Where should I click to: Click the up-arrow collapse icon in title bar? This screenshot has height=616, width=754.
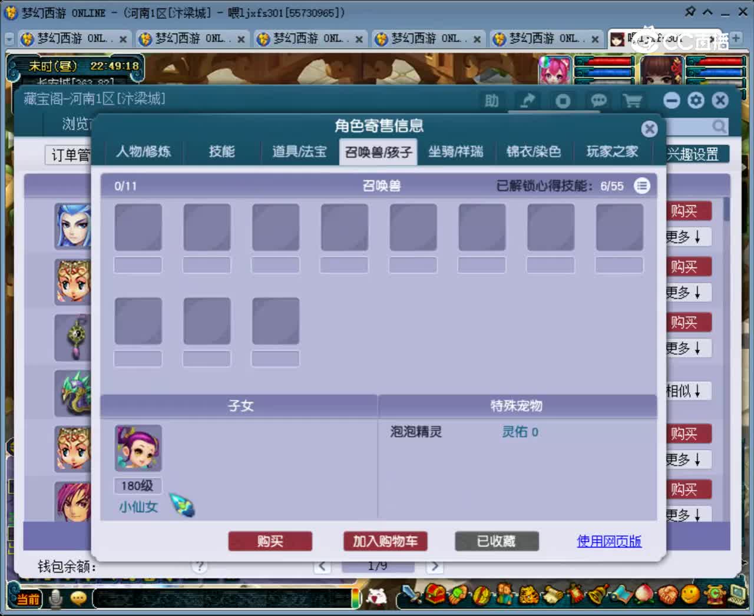point(707,12)
